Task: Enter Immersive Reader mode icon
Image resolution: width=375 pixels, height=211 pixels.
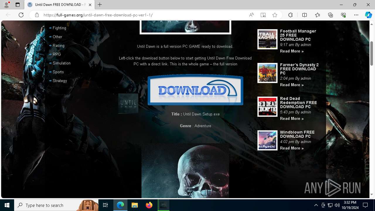Action: click(263, 15)
